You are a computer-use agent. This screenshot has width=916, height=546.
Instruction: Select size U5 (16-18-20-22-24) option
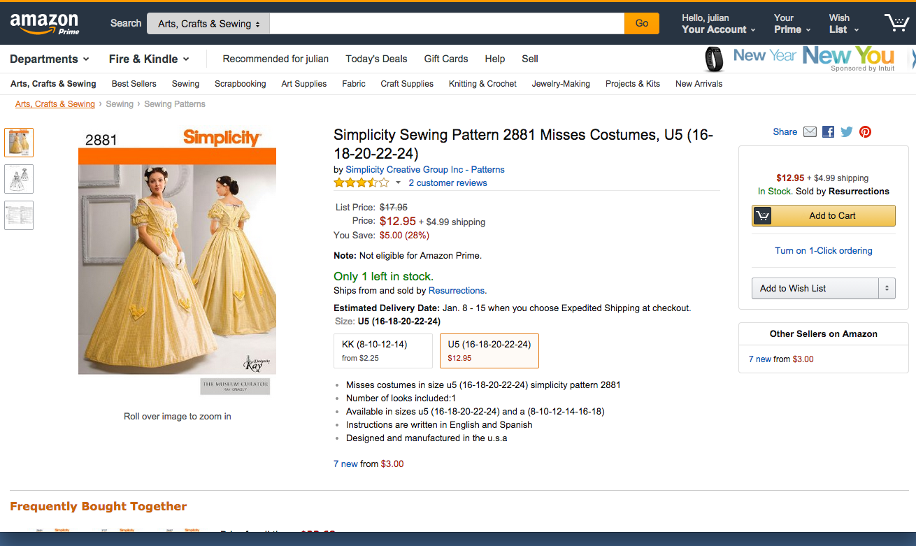(489, 350)
